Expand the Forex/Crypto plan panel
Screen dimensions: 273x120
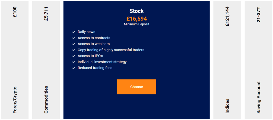[15, 100]
